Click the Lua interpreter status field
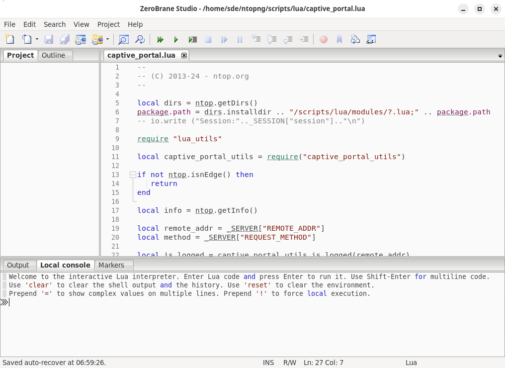The width and height of the screenshot is (505, 368). pos(411,363)
